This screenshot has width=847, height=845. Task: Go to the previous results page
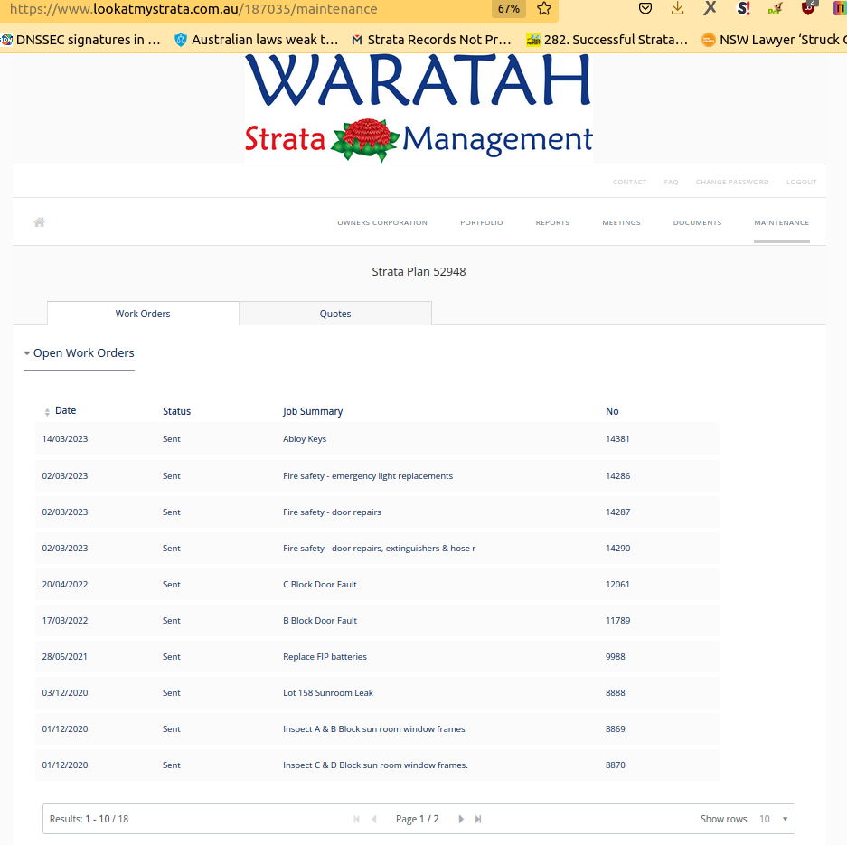click(x=374, y=819)
